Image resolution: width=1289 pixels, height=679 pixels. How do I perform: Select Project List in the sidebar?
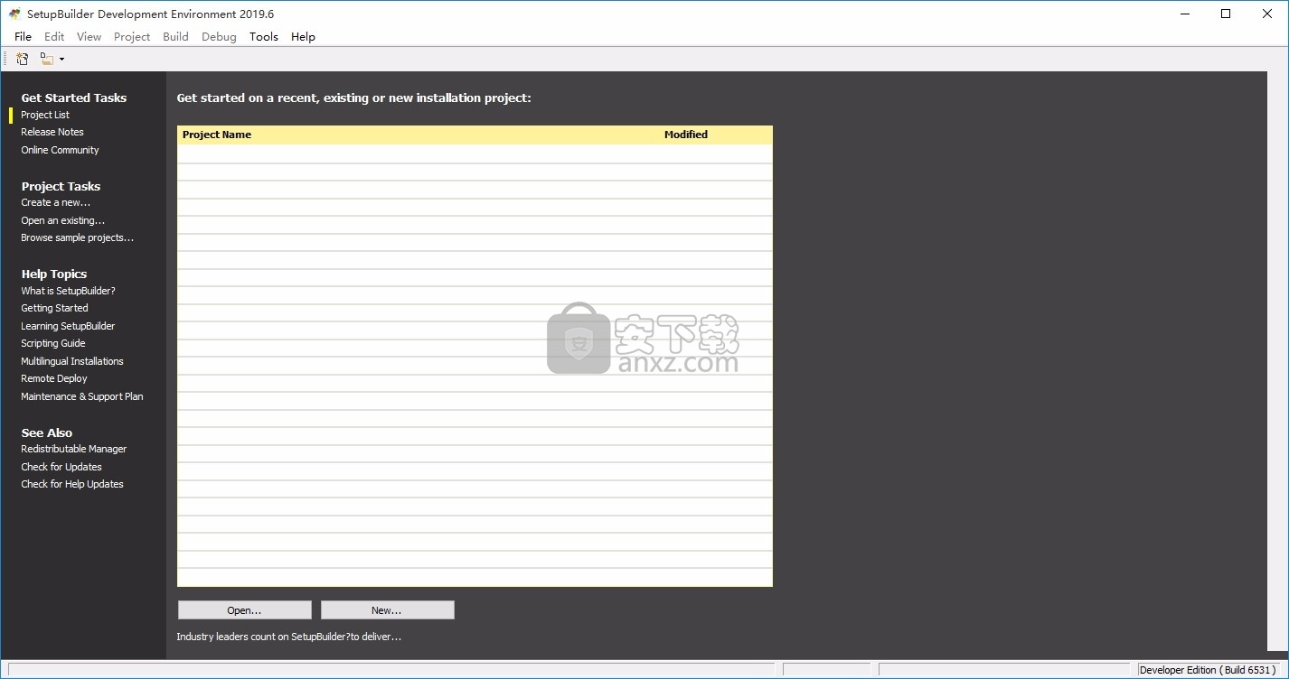45,115
